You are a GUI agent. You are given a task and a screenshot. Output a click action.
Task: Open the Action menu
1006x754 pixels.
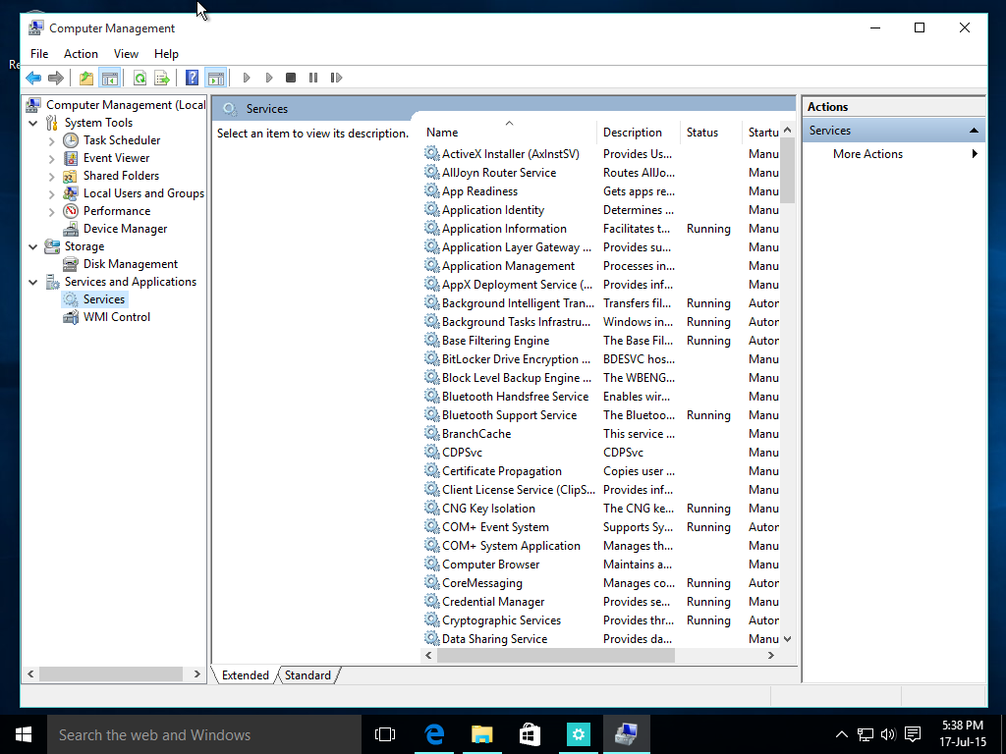tap(81, 54)
